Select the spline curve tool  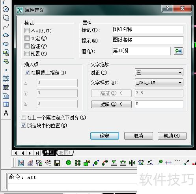pyautogui.click(x=6, y=27)
